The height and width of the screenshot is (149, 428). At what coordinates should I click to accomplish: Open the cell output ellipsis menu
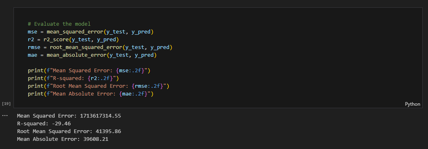coord(5,116)
